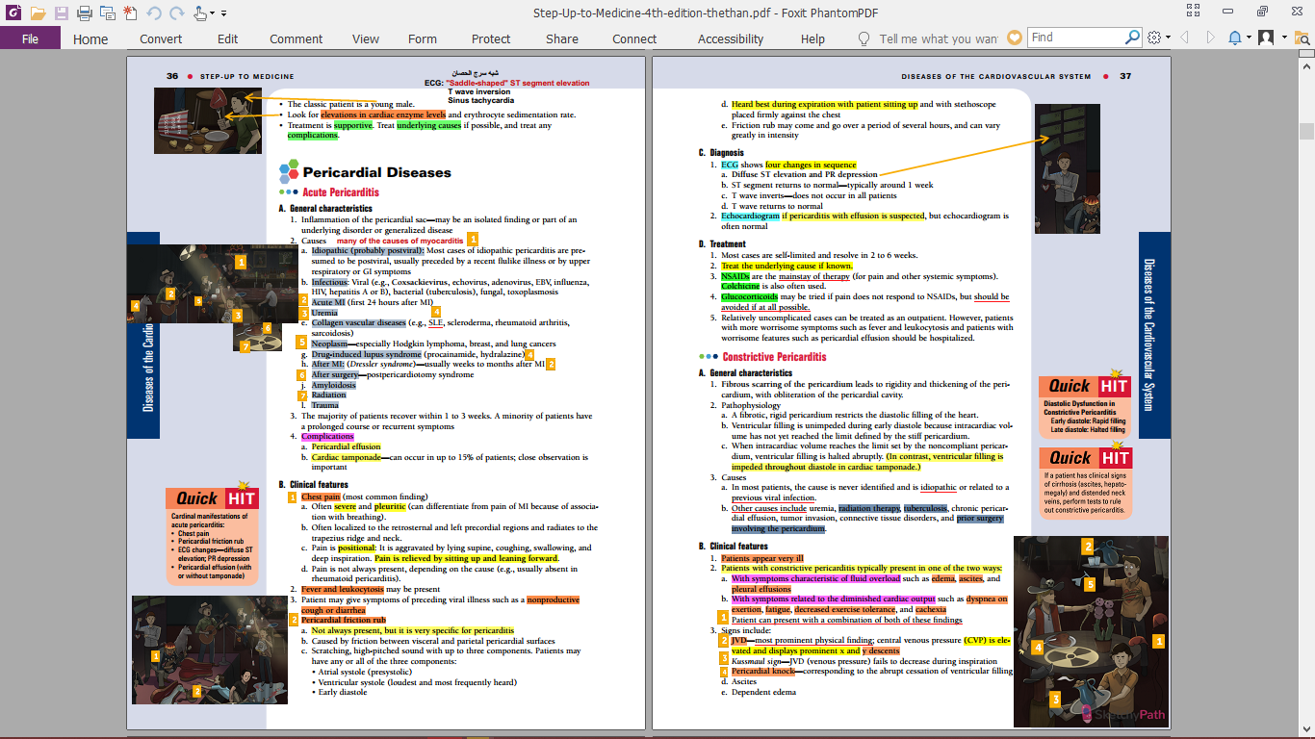Click the 'Tell me what you want' field
Image resolution: width=1315 pixels, height=739 pixels.
(x=938, y=38)
